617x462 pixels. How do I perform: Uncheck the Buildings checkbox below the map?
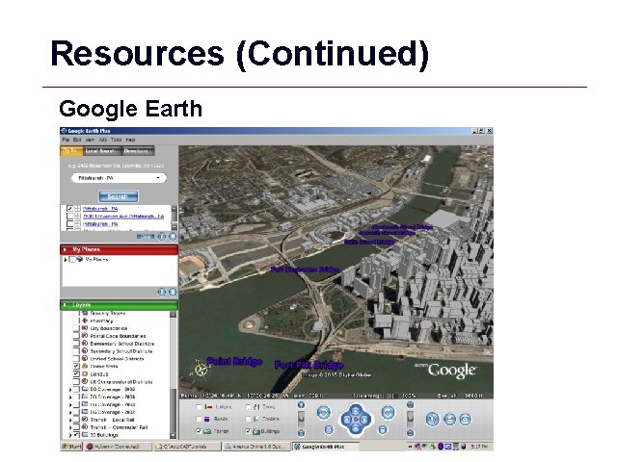[248, 431]
